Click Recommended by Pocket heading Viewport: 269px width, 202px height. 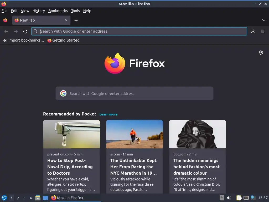click(x=70, y=114)
